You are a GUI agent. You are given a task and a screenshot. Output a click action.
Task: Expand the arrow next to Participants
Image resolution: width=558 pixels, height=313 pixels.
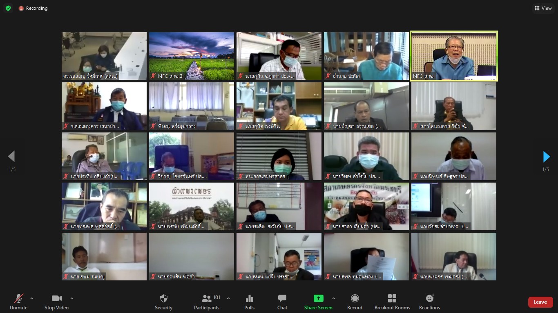pyautogui.click(x=228, y=298)
